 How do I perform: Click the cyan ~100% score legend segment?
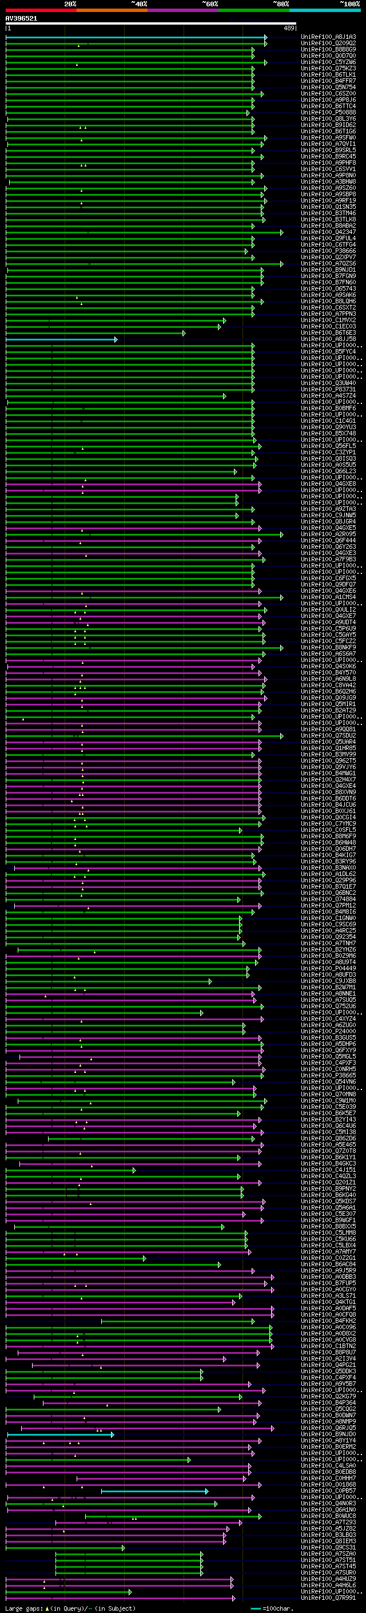[325, 10]
